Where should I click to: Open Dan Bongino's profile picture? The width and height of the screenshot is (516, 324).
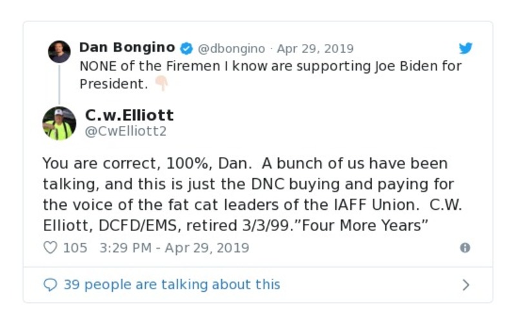[59, 52]
